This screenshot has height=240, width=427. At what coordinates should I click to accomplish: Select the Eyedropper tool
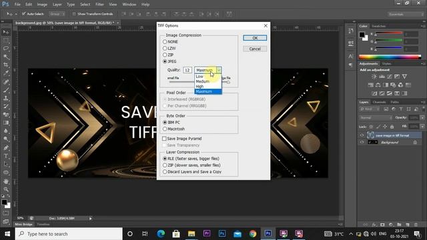click(6, 73)
